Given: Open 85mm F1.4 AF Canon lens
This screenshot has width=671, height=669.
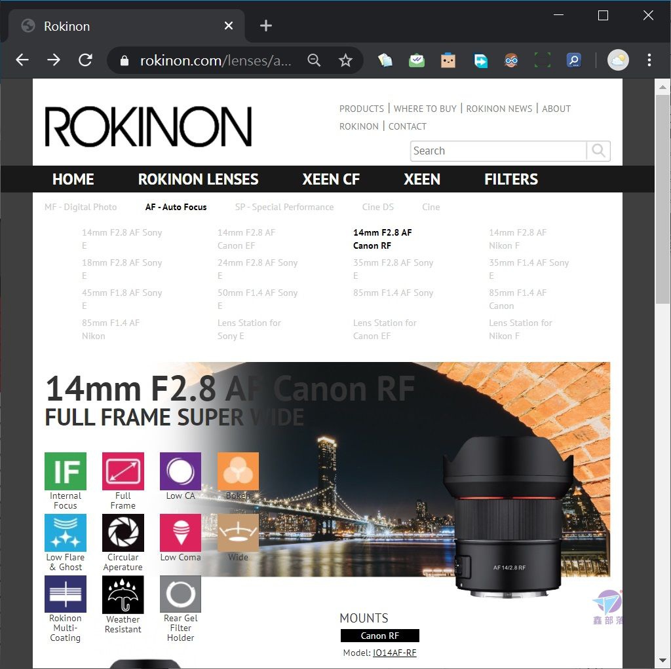Looking at the screenshot, I should coord(518,298).
